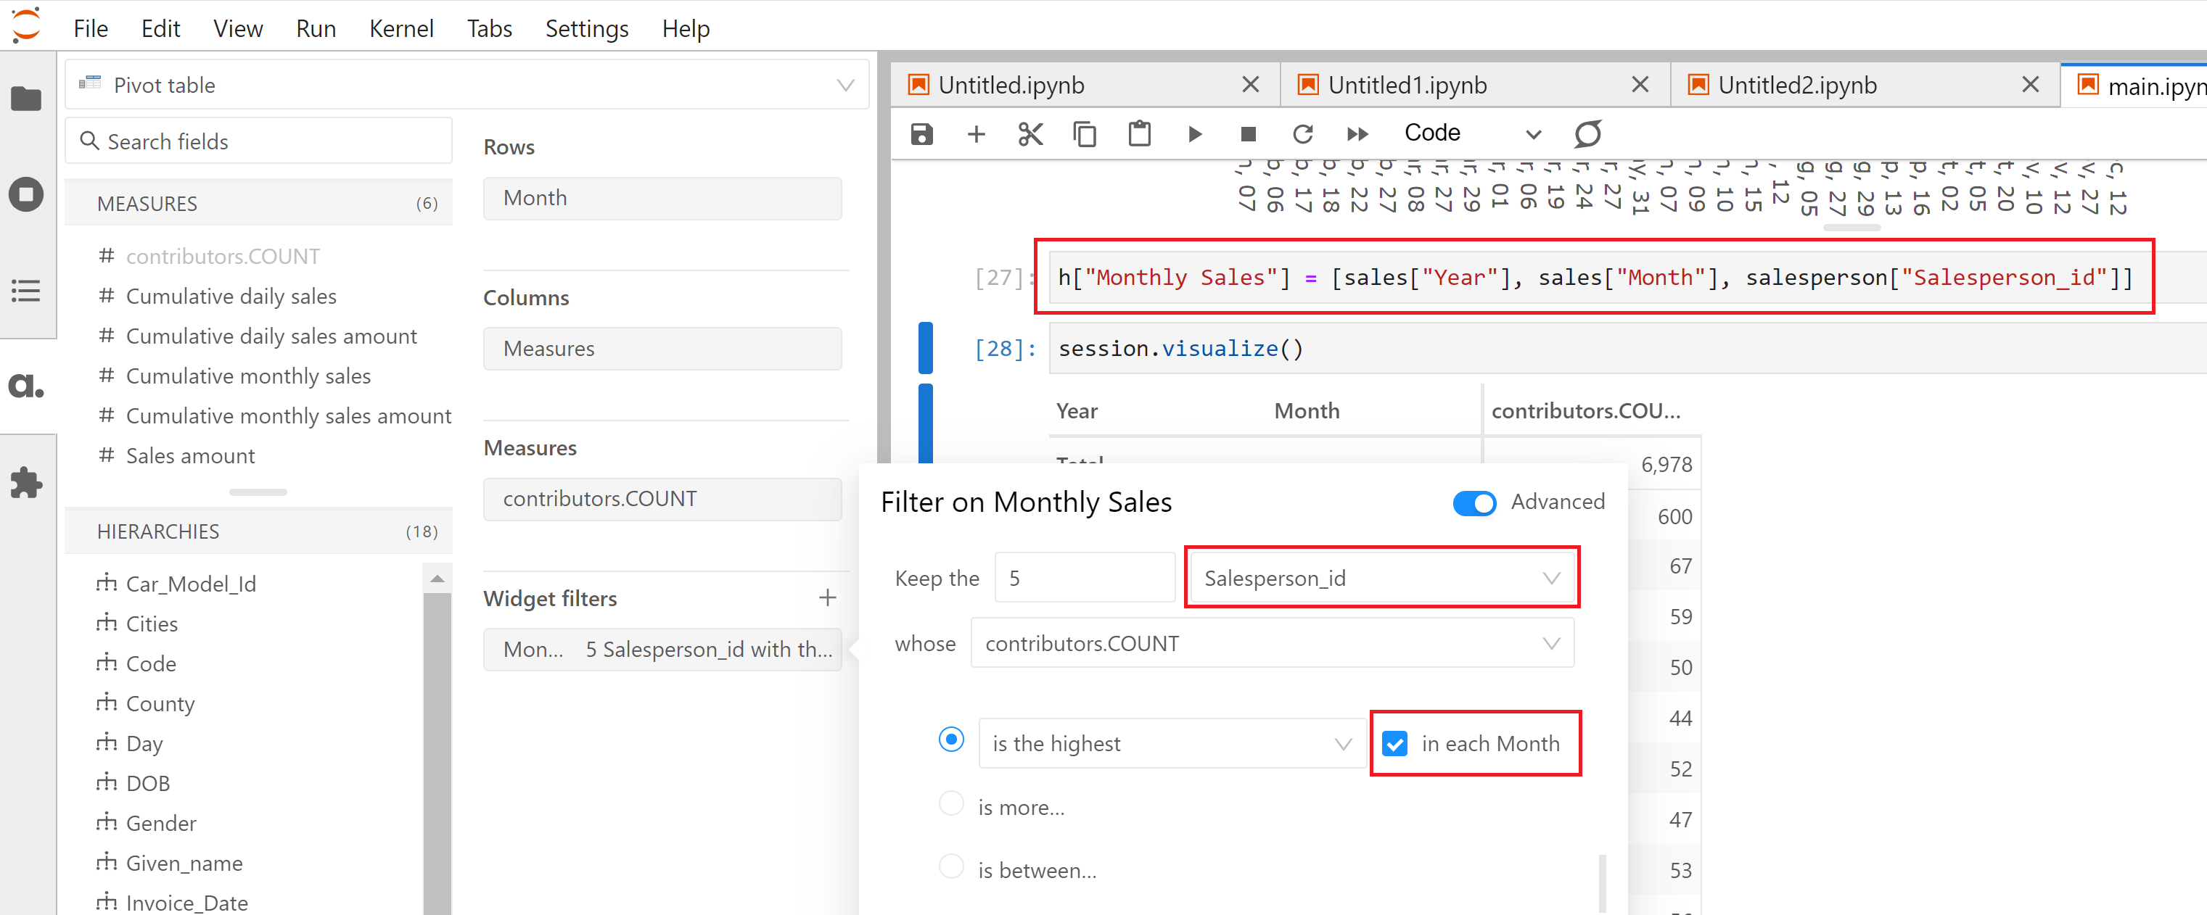2207x915 pixels.
Task: Expand the Salesperson_id level dropdown
Action: coord(1381,578)
